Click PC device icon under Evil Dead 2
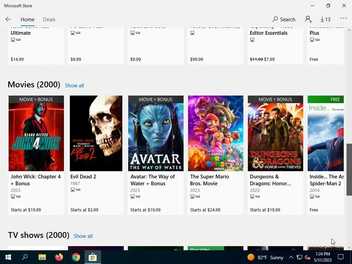This screenshot has height=264, width=352. click(x=73, y=190)
